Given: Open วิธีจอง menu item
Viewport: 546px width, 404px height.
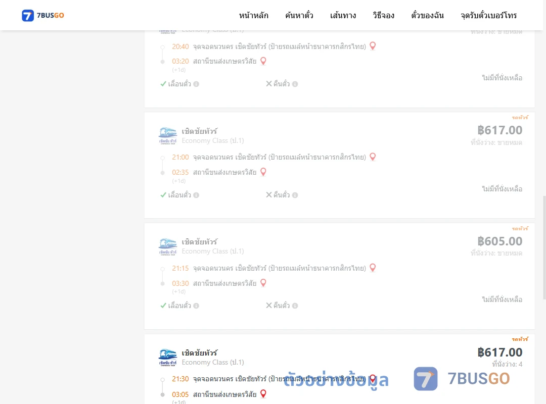Looking at the screenshot, I should pos(383,15).
